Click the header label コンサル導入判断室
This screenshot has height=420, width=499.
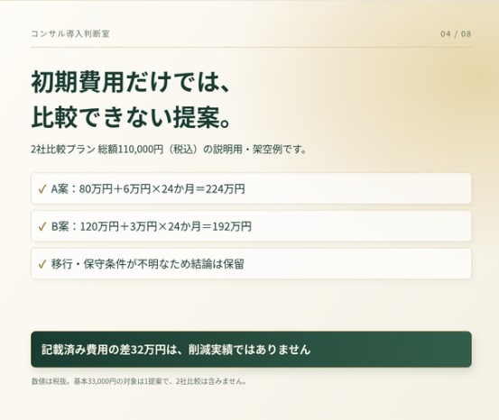point(70,33)
